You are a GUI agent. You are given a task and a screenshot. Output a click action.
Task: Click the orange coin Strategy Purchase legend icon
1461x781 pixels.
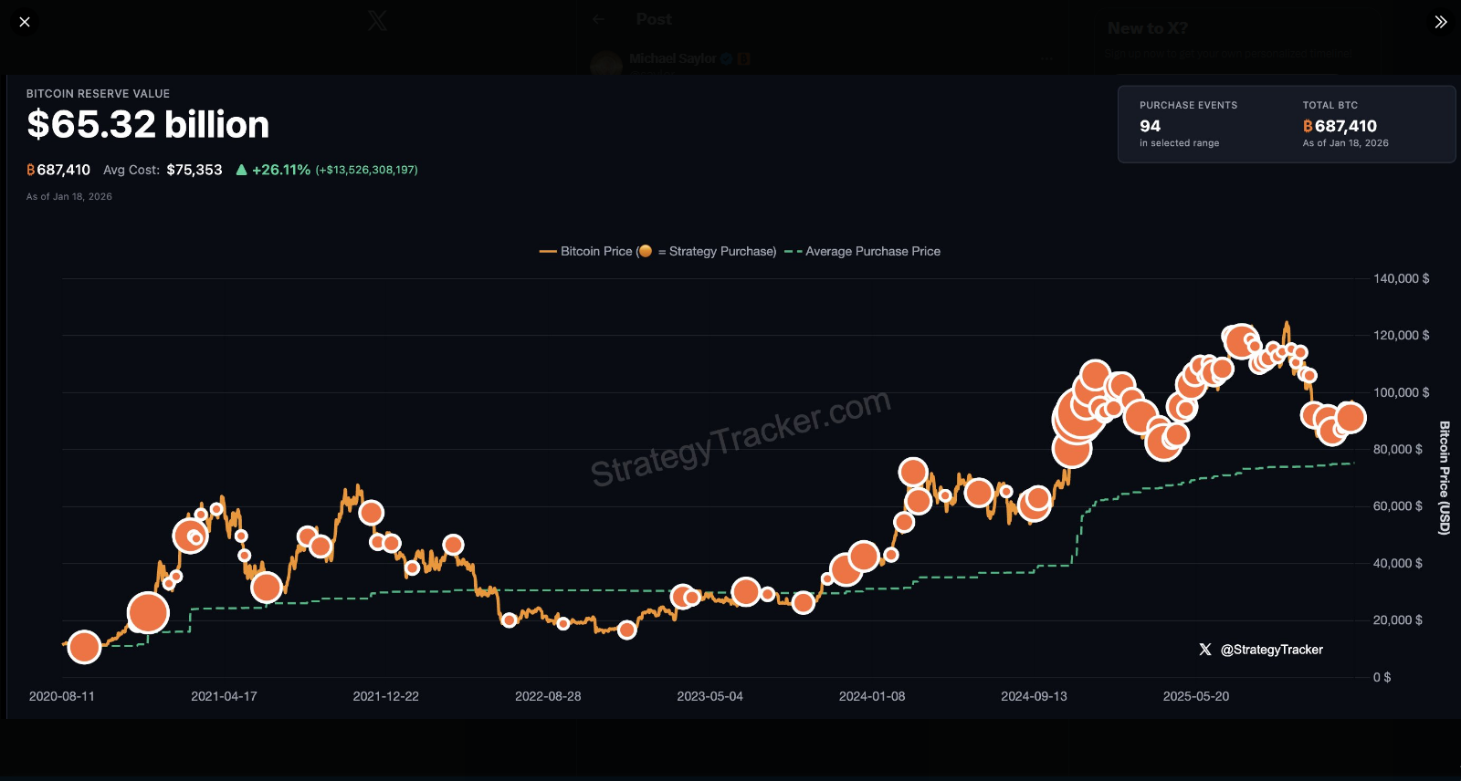646,251
